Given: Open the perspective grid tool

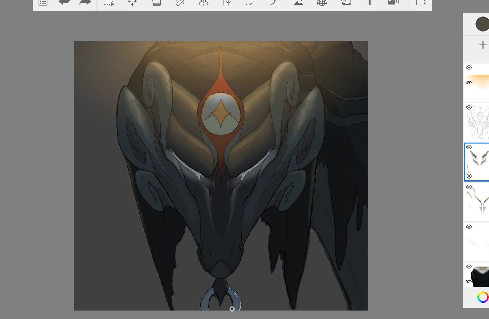Looking at the screenshot, I should click(322, 3).
